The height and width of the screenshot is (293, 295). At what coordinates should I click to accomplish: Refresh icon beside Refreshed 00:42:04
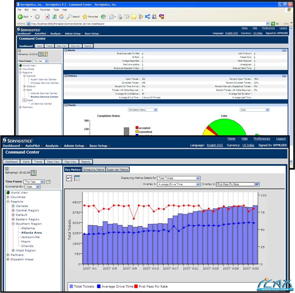tap(34, 173)
